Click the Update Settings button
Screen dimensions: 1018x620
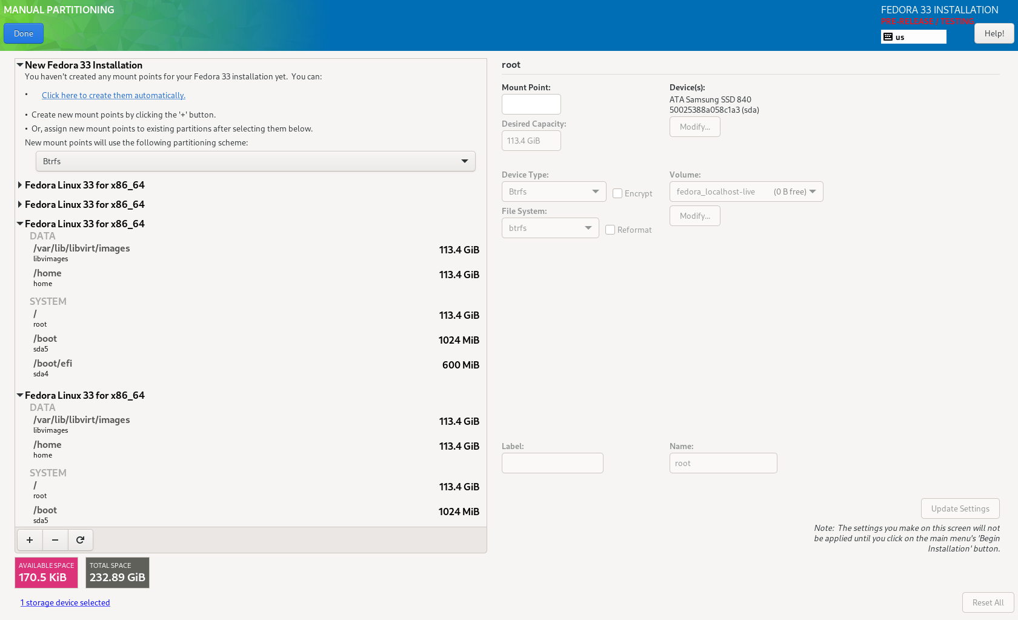pos(960,508)
